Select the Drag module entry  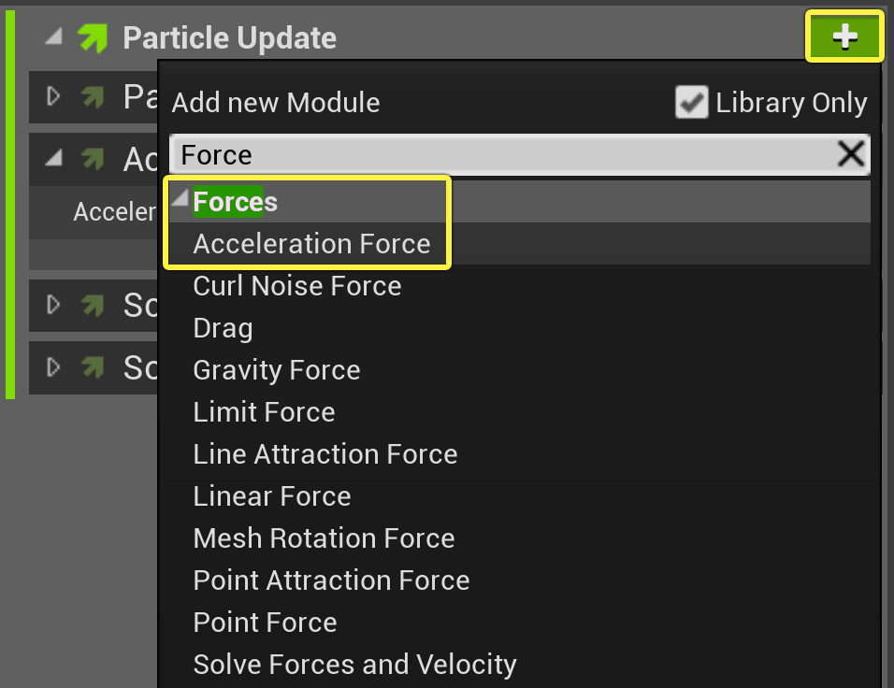click(223, 328)
